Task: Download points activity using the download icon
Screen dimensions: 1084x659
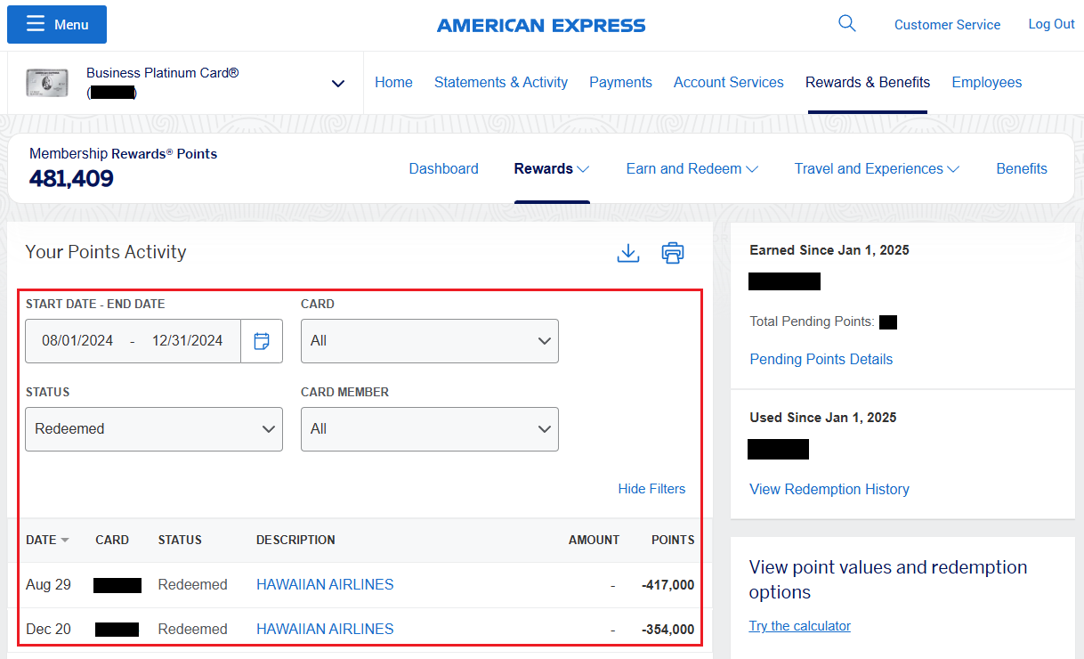Action: tap(628, 253)
